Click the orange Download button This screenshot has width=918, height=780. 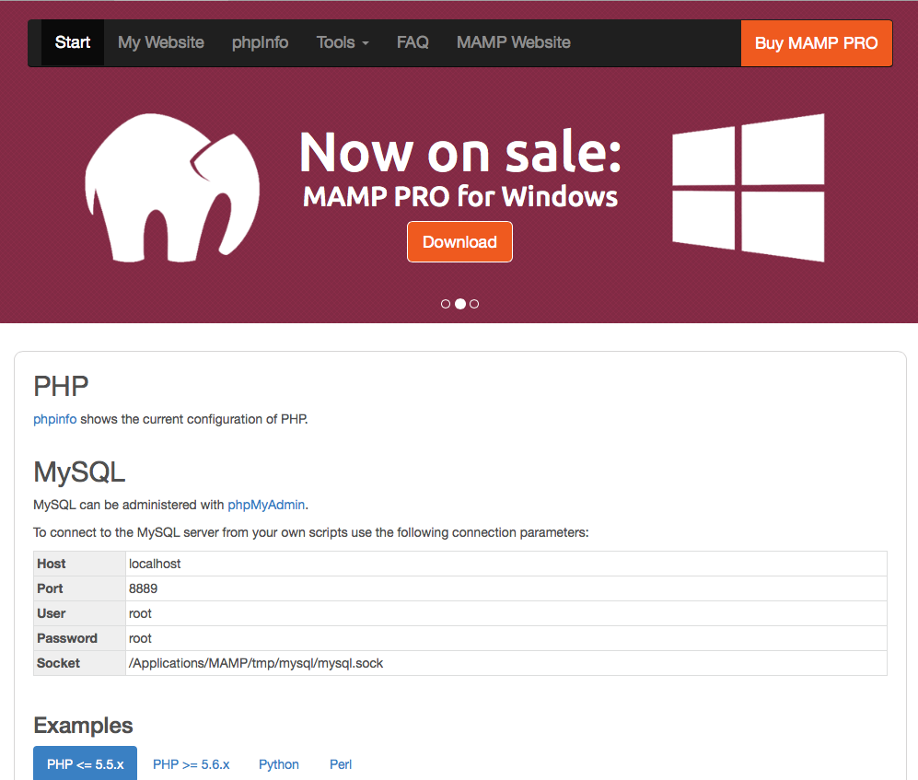pyautogui.click(x=459, y=242)
